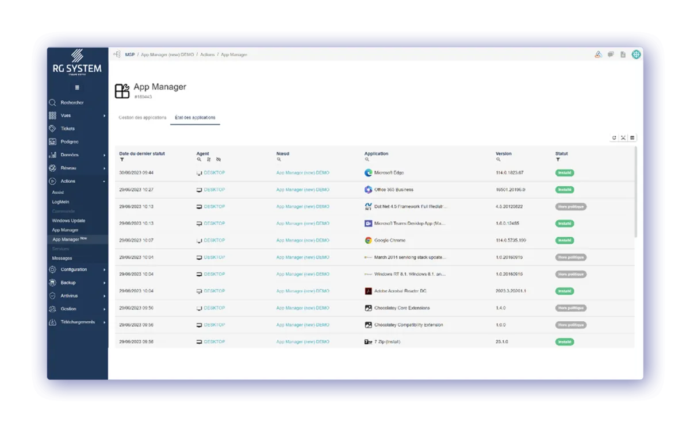The image size is (690, 431).
Task: Switch to Gestion des applications tab
Action: tap(143, 117)
